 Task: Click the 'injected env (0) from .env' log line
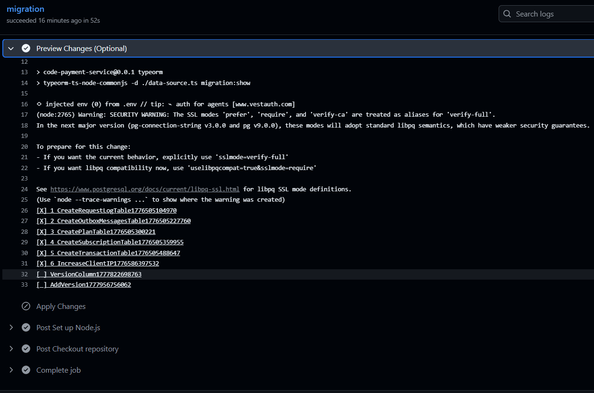tap(166, 104)
